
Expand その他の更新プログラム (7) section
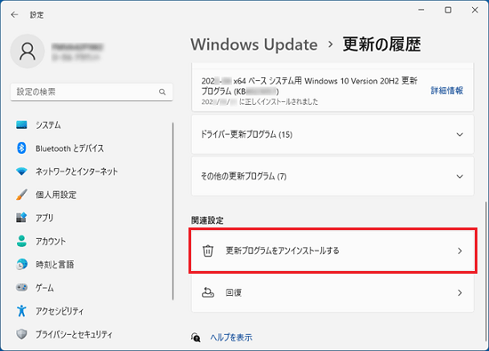click(x=333, y=176)
